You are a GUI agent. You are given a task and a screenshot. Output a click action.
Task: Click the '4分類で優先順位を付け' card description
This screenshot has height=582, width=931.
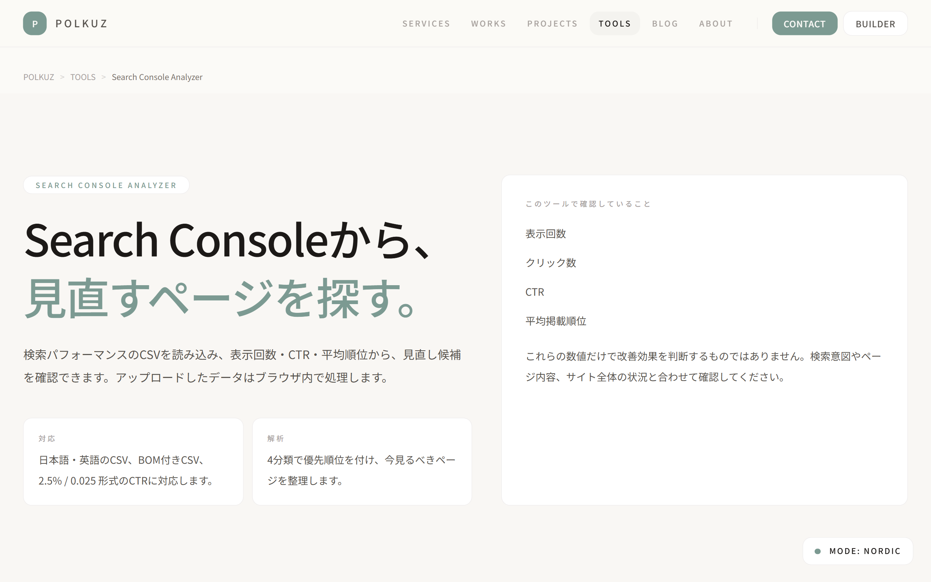click(x=361, y=470)
